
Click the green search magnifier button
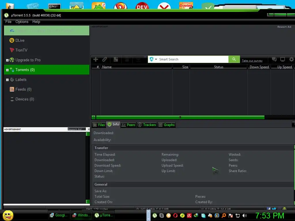tap(234, 59)
